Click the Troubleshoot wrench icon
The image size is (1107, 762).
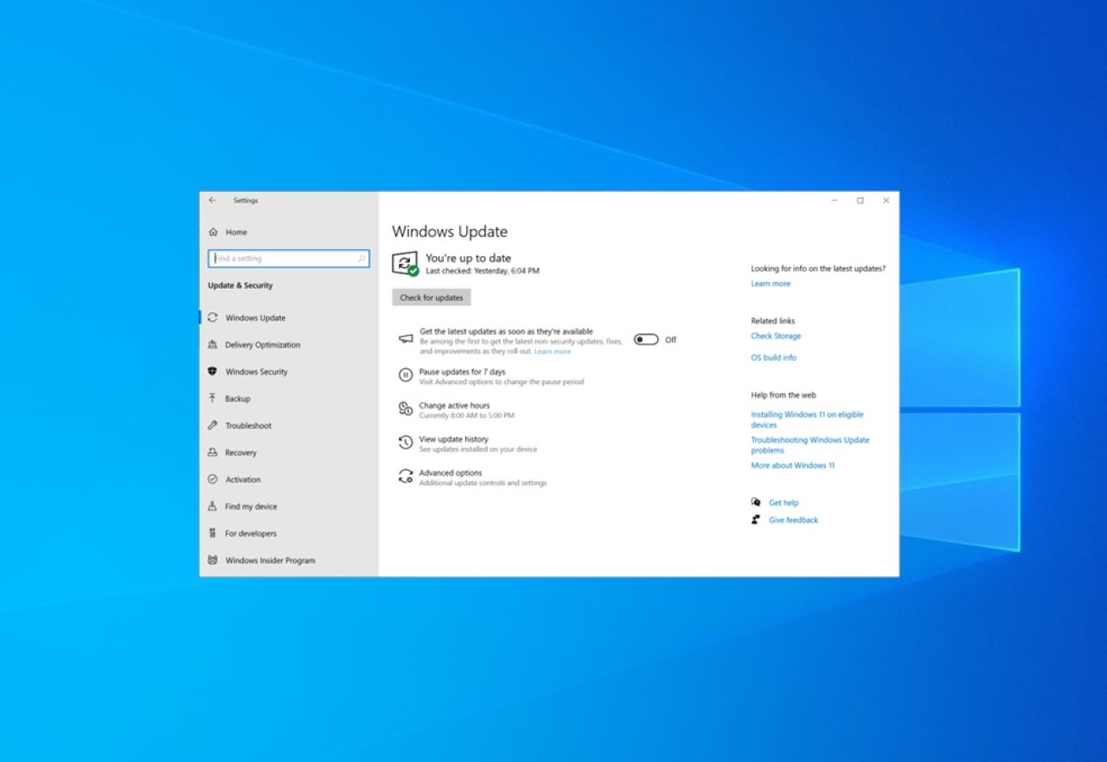tap(213, 425)
